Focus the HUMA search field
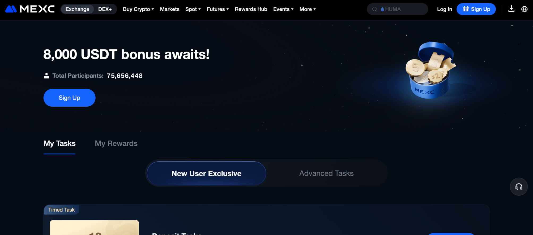533x235 pixels. [x=397, y=9]
